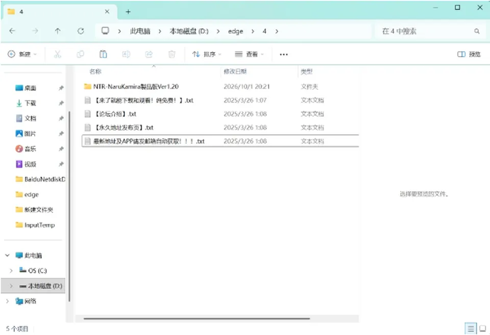The image size is (490, 335).
Task: Toggle the 预览 preview pane
Action: pos(469,55)
